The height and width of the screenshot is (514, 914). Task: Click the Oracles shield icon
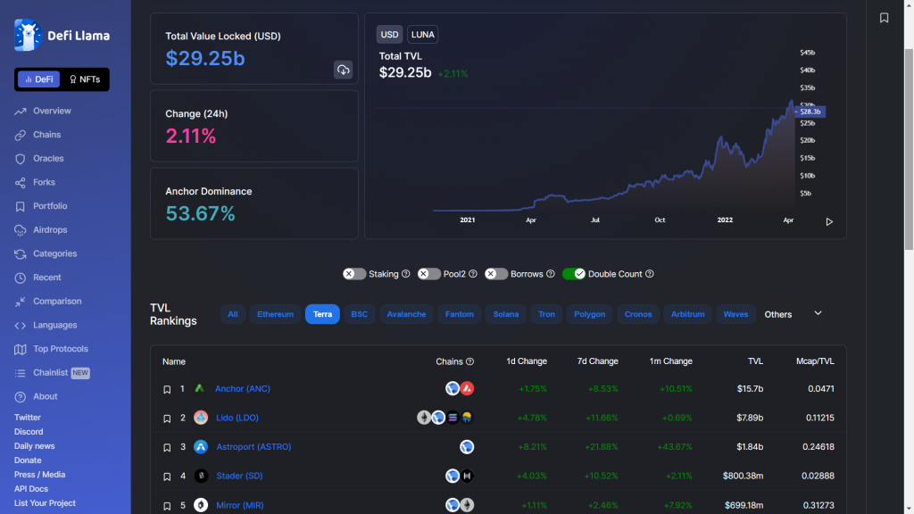21,159
